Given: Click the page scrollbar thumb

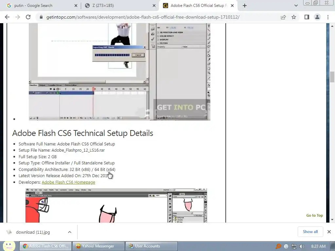Looking at the screenshot, I should click(332, 77).
